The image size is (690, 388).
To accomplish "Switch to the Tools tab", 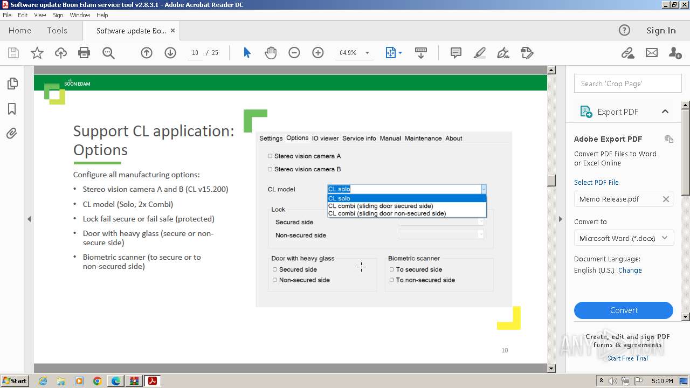I will tap(57, 30).
